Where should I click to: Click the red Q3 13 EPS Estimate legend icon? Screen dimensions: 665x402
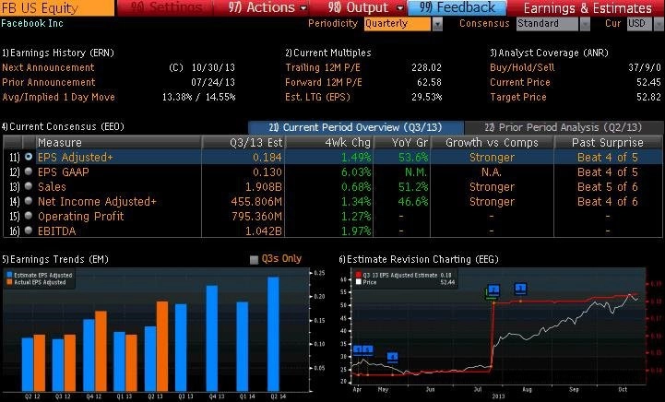point(358,274)
